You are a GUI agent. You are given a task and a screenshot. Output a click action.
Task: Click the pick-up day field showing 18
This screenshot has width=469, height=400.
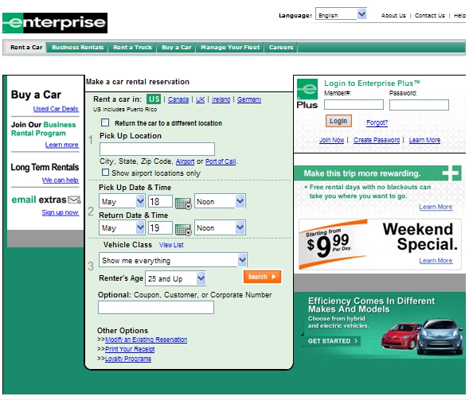click(160, 201)
